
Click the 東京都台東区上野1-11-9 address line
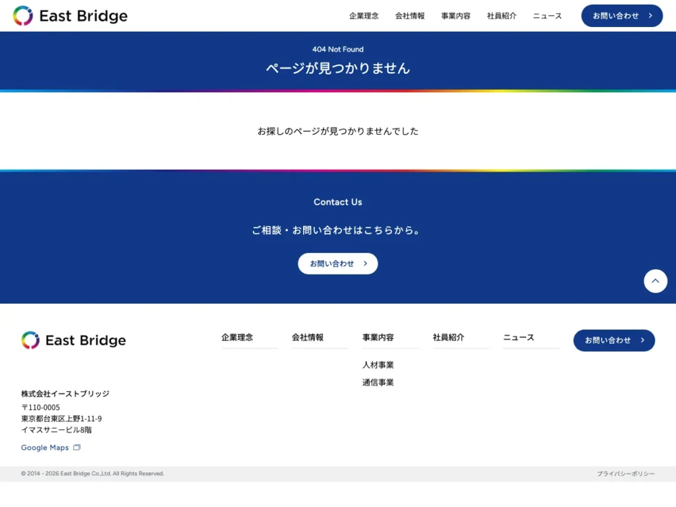click(61, 419)
